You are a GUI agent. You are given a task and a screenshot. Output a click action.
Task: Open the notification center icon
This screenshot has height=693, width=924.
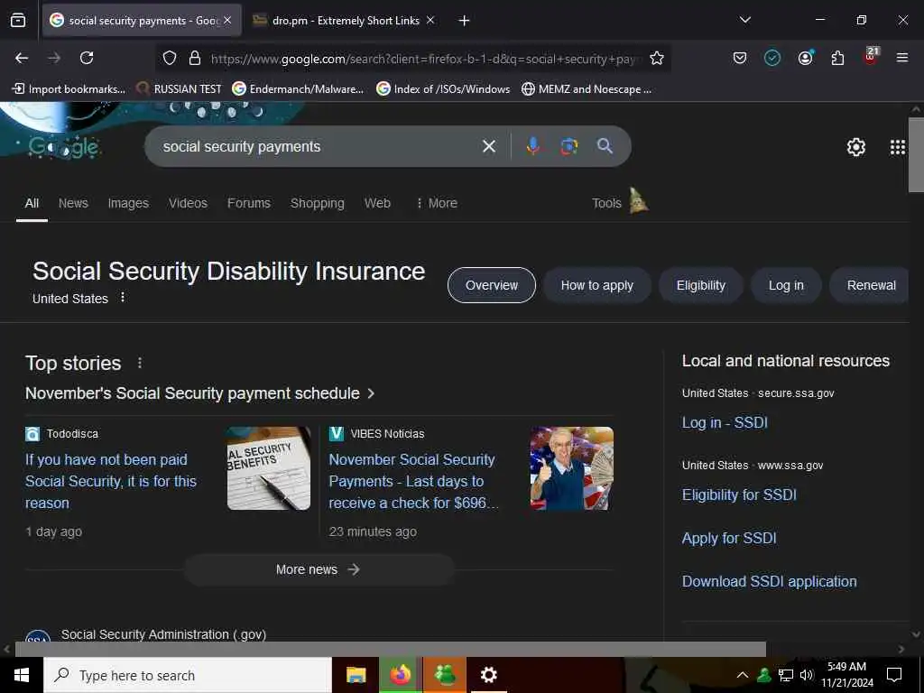[x=894, y=675]
